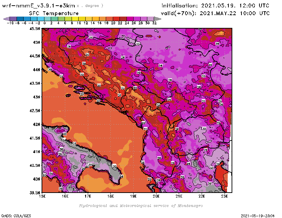Select the 42N latitude axis label
This screenshot has height=218, width=282.
click(36, 125)
